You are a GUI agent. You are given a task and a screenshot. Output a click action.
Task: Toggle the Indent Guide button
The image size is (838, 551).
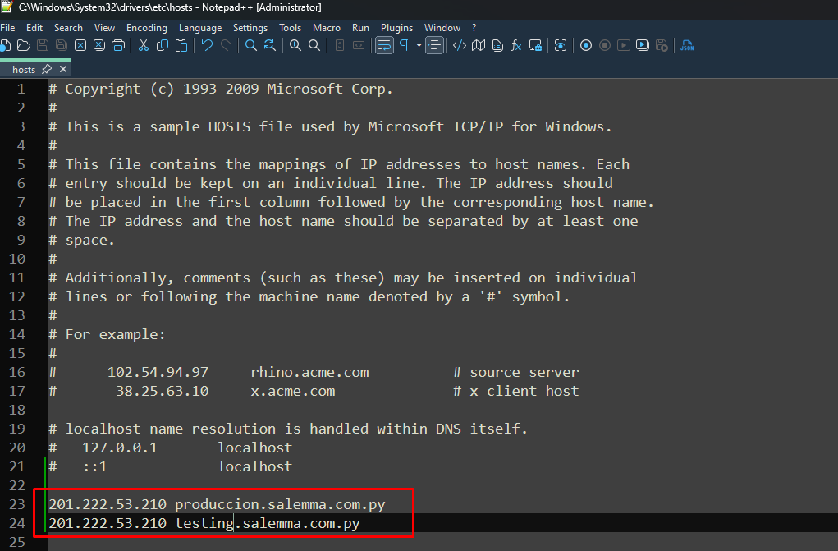pyautogui.click(x=435, y=45)
